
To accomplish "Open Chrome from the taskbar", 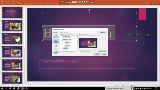I will [10, 88].
